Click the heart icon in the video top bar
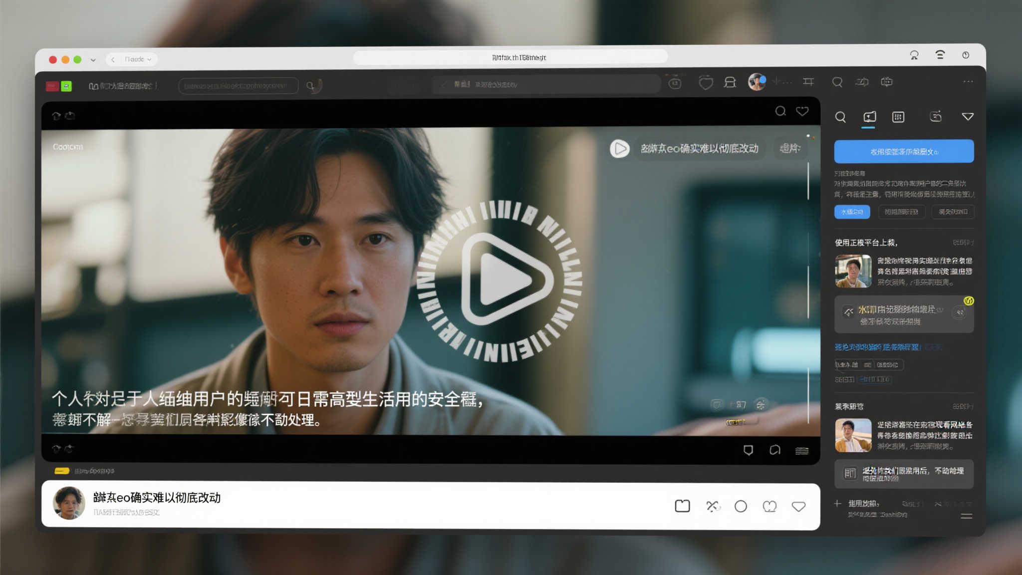 coord(802,111)
